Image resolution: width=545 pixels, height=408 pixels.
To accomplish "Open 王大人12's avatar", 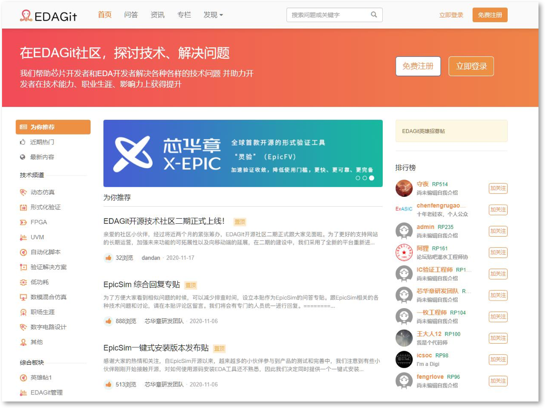I will 404,338.
